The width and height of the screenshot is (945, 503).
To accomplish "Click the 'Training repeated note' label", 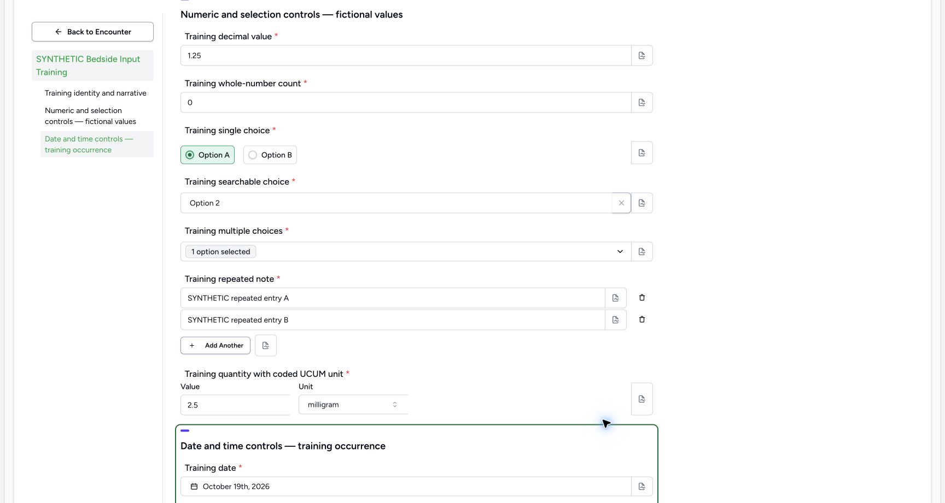I will (x=229, y=279).
